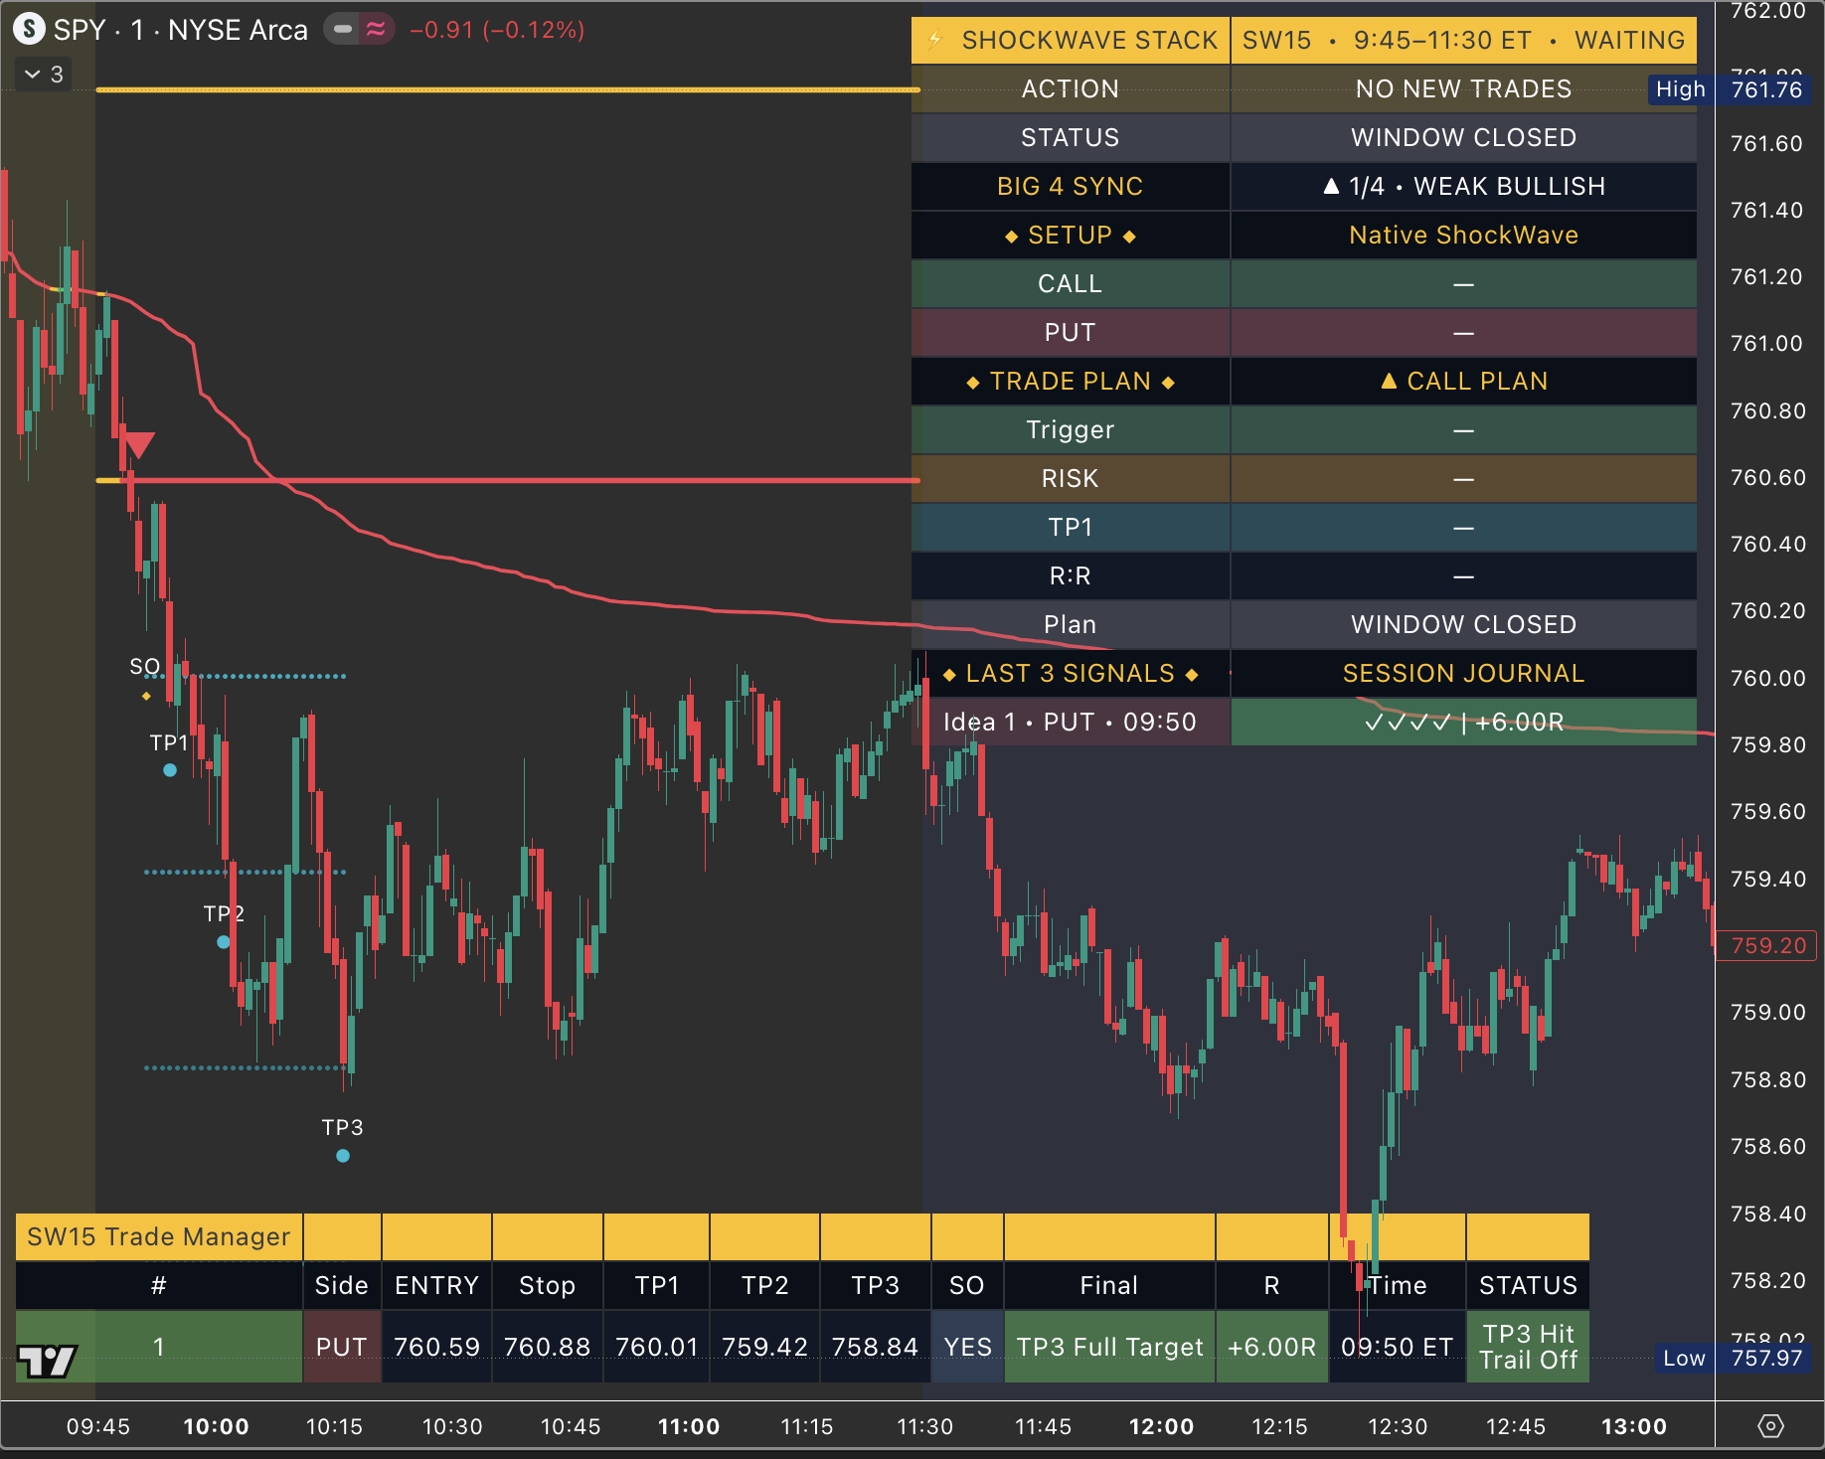Screen dimensions: 1825x1459
Task: Open chart settings gear icon
Action: 1770,1426
